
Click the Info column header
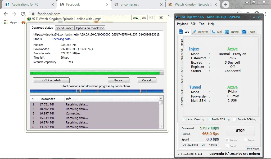click(111, 99)
